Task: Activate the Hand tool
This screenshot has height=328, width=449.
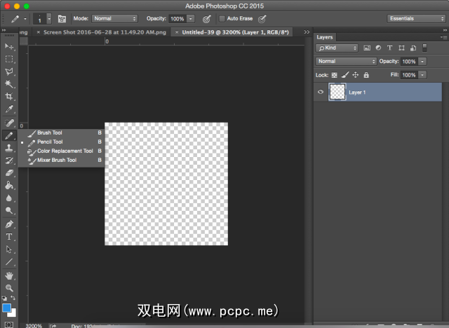Action: (10, 275)
